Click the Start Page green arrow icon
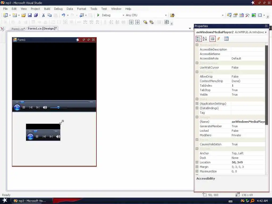 click(x=254, y=15)
